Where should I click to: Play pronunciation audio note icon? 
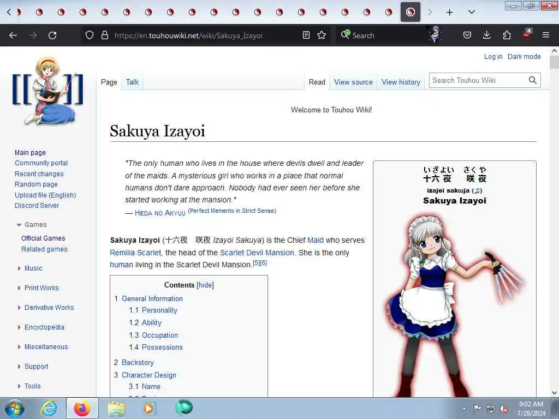tap(477, 190)
